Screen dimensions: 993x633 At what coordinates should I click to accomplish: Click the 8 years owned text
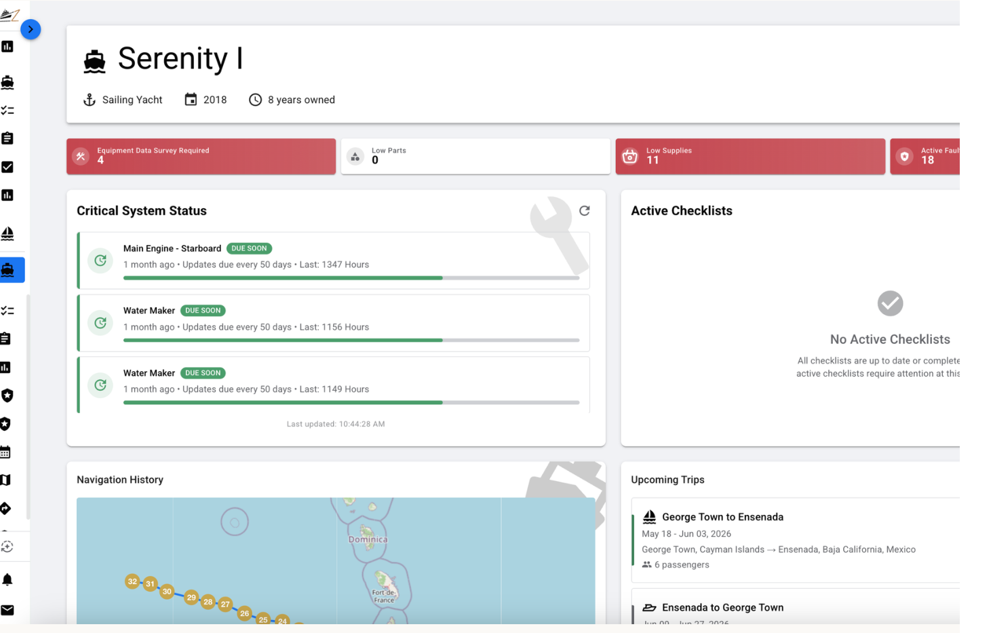pos(301,100)
